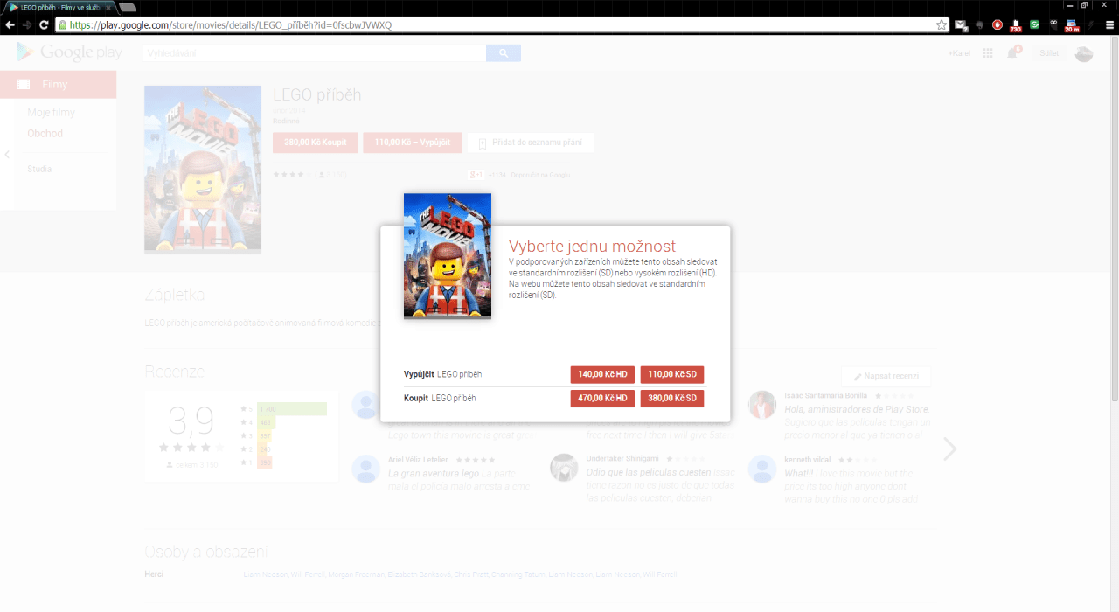Open the Chrome hamburger menu
Screen dimensions: 1119x612
[x=1109, y=25]
